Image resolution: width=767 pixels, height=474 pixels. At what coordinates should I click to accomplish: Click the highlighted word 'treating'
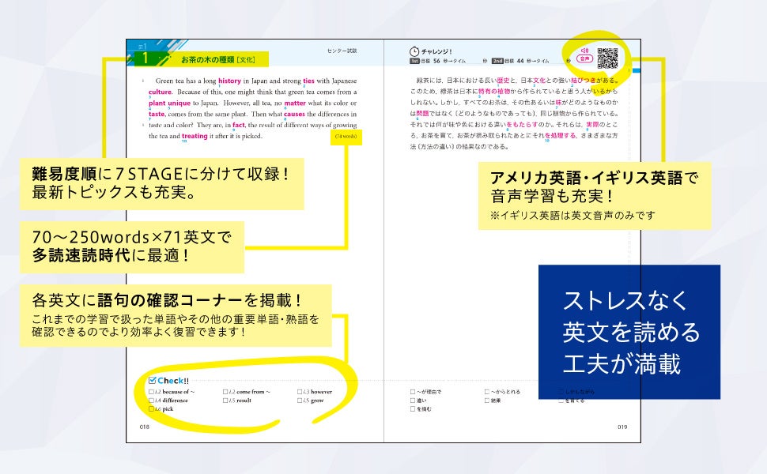click(195, 137)
